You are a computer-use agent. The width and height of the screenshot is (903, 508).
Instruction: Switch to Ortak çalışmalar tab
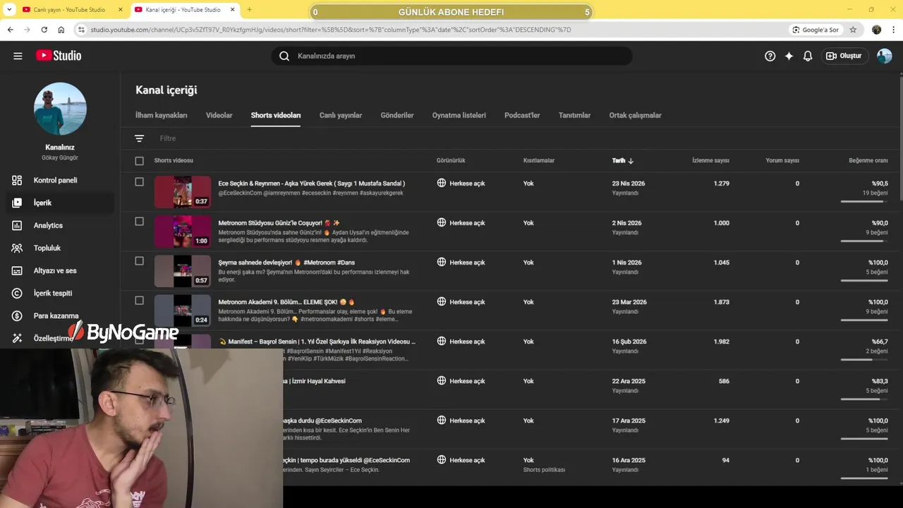coord(635,115)
